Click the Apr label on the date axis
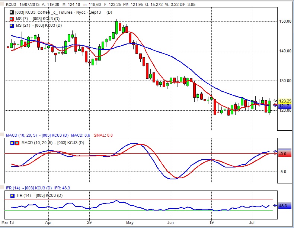 49,224
